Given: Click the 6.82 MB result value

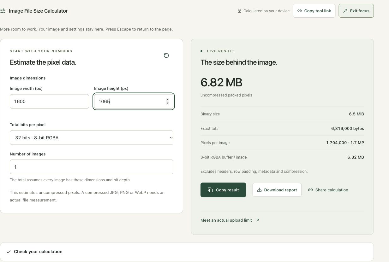Looking at the screenshot, I should pos(221,82).
